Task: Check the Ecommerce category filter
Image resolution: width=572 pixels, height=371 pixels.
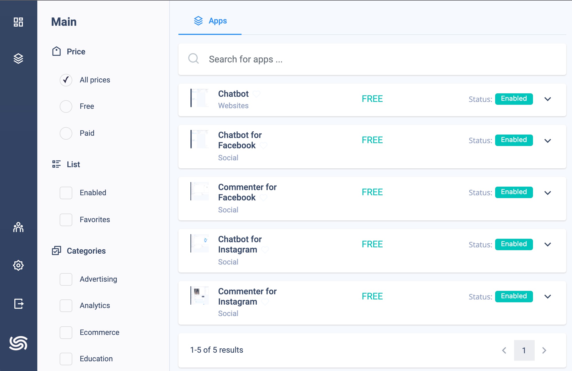Action: 66,333
